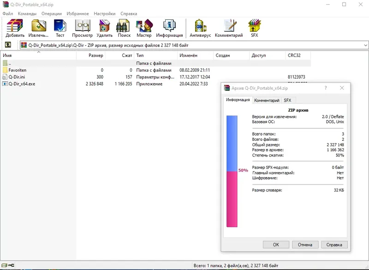Click the archive dialog title icon

coord(226,88)
